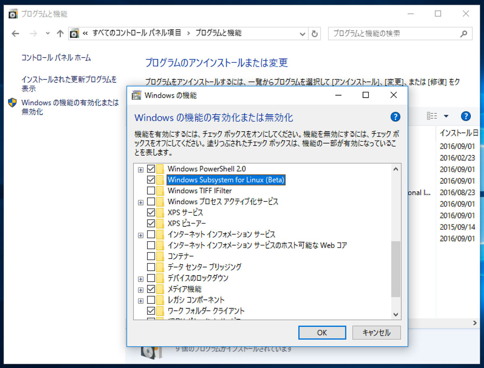Focus the プログラムと機能の検索 search box

(400, 33)
